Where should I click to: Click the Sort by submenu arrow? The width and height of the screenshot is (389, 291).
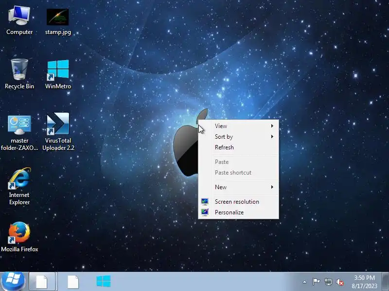click(x=272, y=137)
